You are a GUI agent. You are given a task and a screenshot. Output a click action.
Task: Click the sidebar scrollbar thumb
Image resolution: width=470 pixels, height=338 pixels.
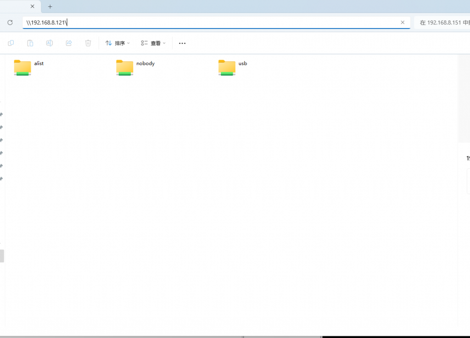[2, 256]
